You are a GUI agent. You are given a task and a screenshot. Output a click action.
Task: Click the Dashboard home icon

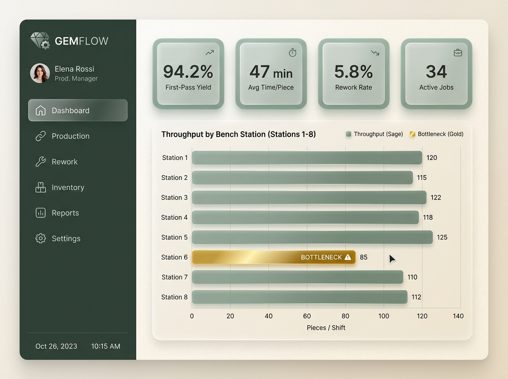pyautogui.click(x=41, y=110)
